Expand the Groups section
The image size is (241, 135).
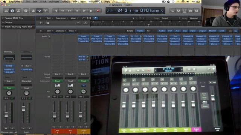click(3, 22)
